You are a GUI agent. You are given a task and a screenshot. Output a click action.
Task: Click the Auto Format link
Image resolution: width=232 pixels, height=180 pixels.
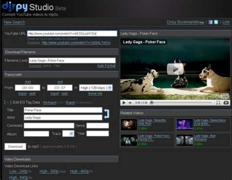106,66
